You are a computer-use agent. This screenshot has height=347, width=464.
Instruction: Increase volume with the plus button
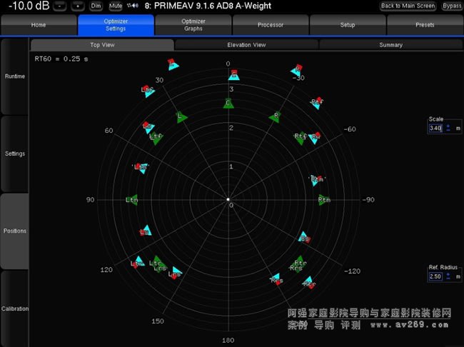coord(77,6)
